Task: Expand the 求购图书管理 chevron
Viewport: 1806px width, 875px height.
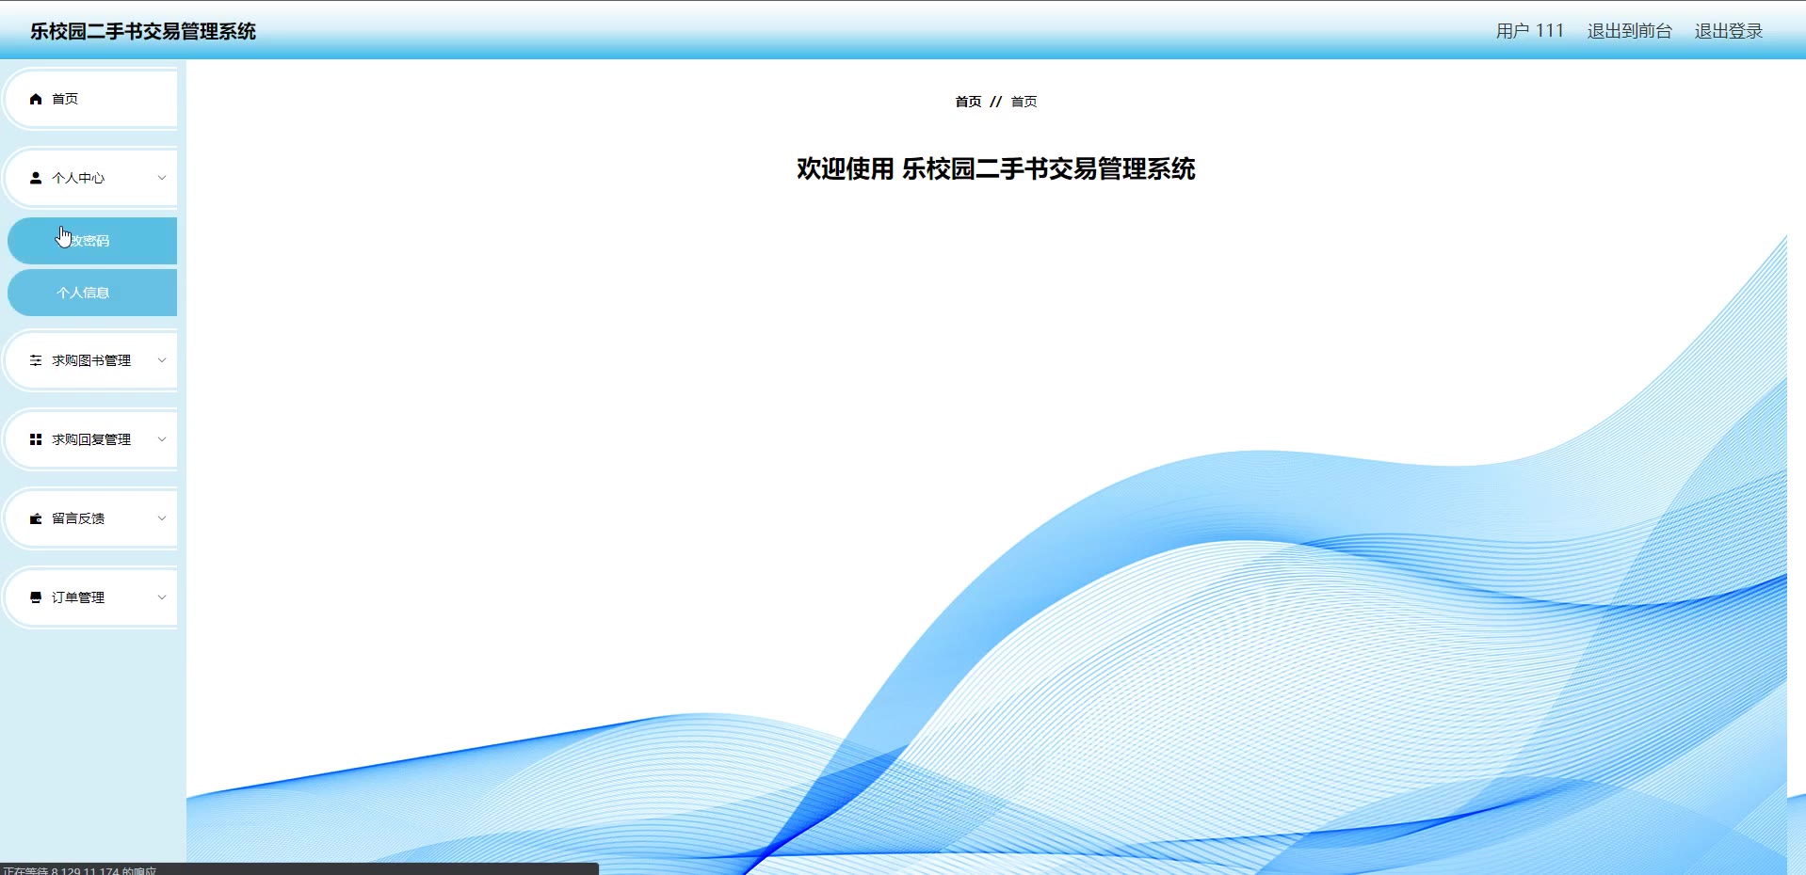Action: click(162, 360)
